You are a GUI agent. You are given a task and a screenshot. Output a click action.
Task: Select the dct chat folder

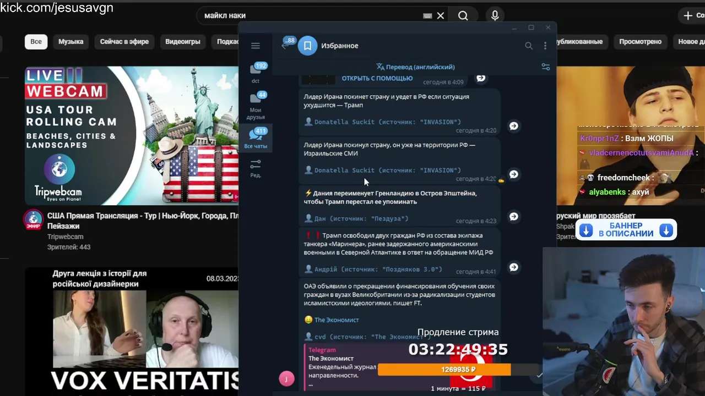click(x=256, y=73)
